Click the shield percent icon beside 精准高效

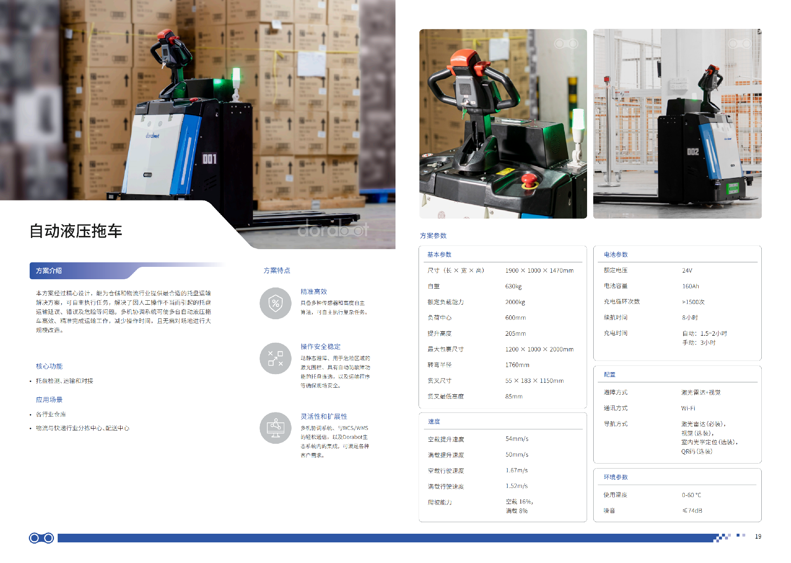276,304
